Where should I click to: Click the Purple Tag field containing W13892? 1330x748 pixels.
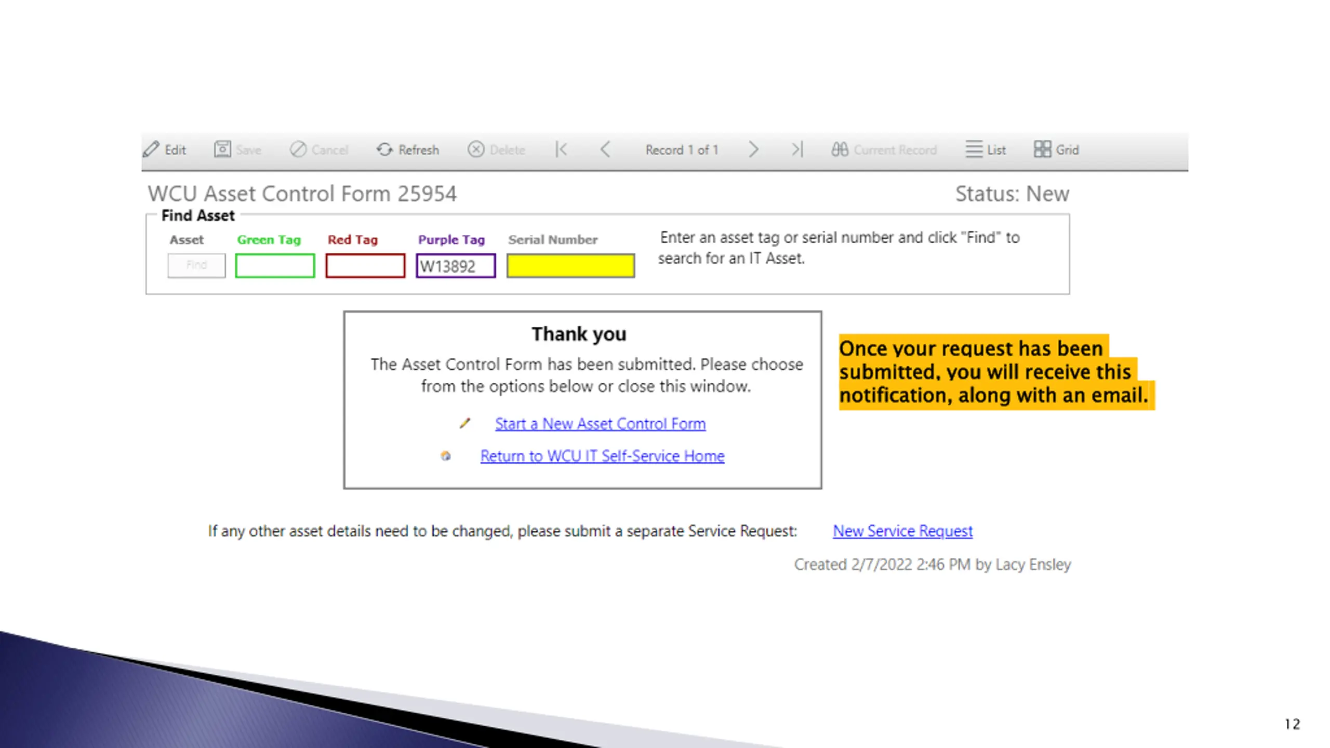click(x=456, y=265)
